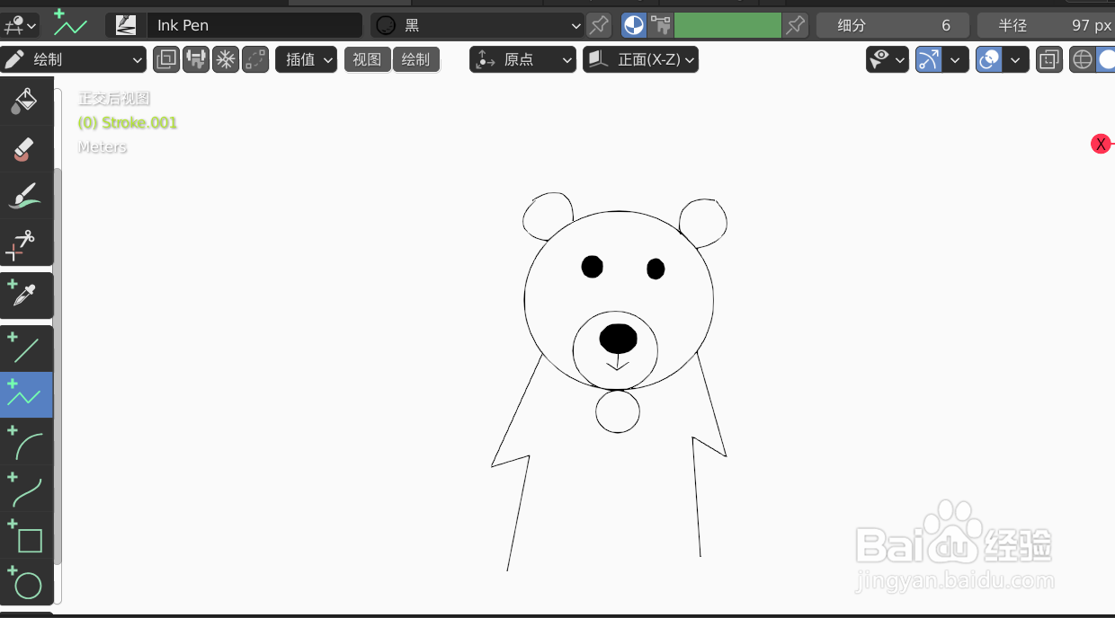The image size is (1115, 618).
Task: Open the editor type dropdown
Action: 20,25
